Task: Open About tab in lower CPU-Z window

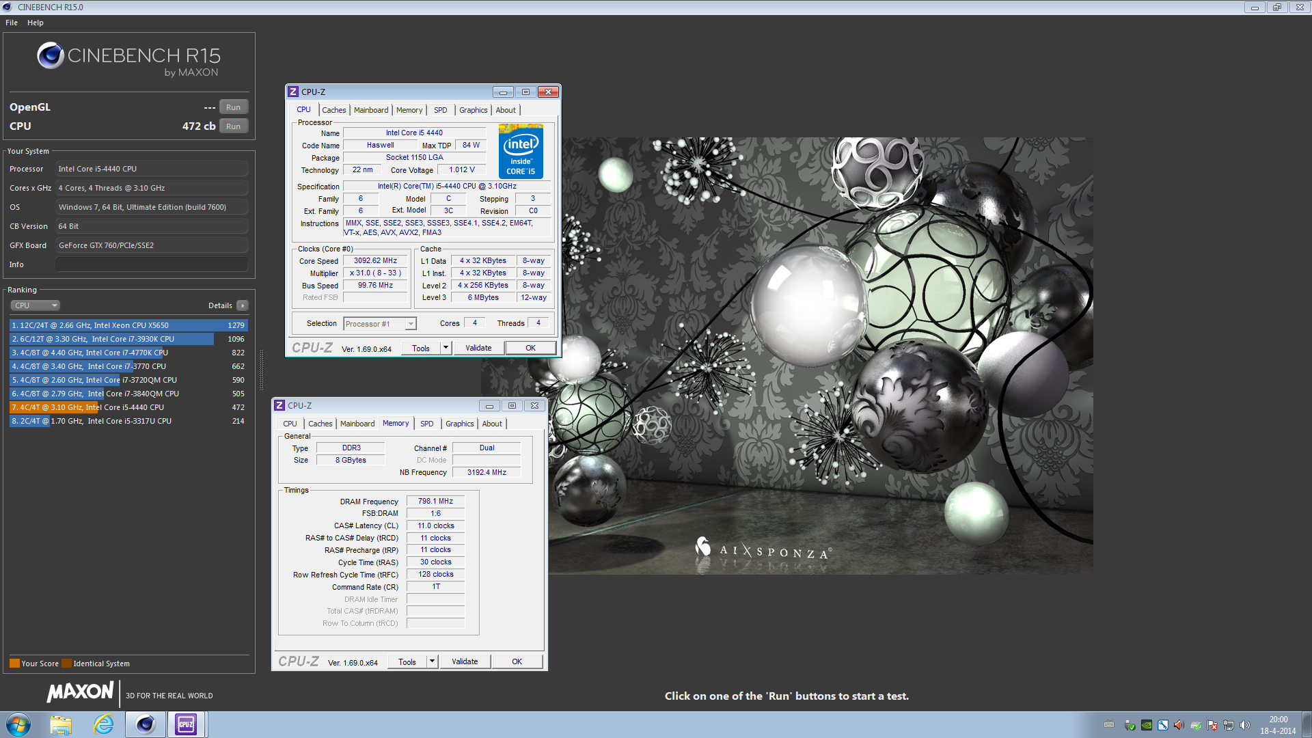Action: [492, 424]
